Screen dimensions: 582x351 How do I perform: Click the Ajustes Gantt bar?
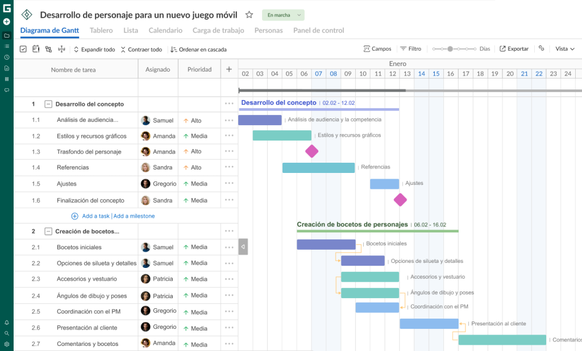385,184
